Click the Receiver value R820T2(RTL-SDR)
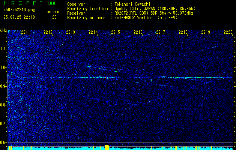Screen dimensions: 236x150 point(132,13)
